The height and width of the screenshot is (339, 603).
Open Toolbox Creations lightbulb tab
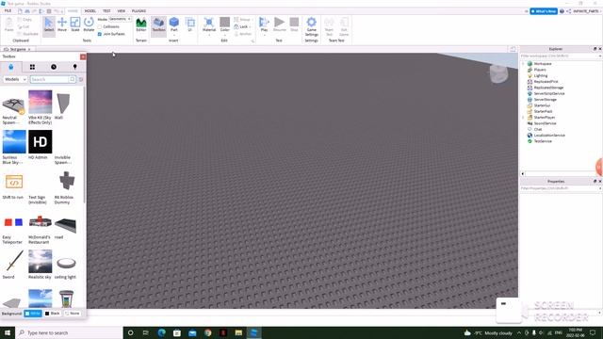coord(74,67)
